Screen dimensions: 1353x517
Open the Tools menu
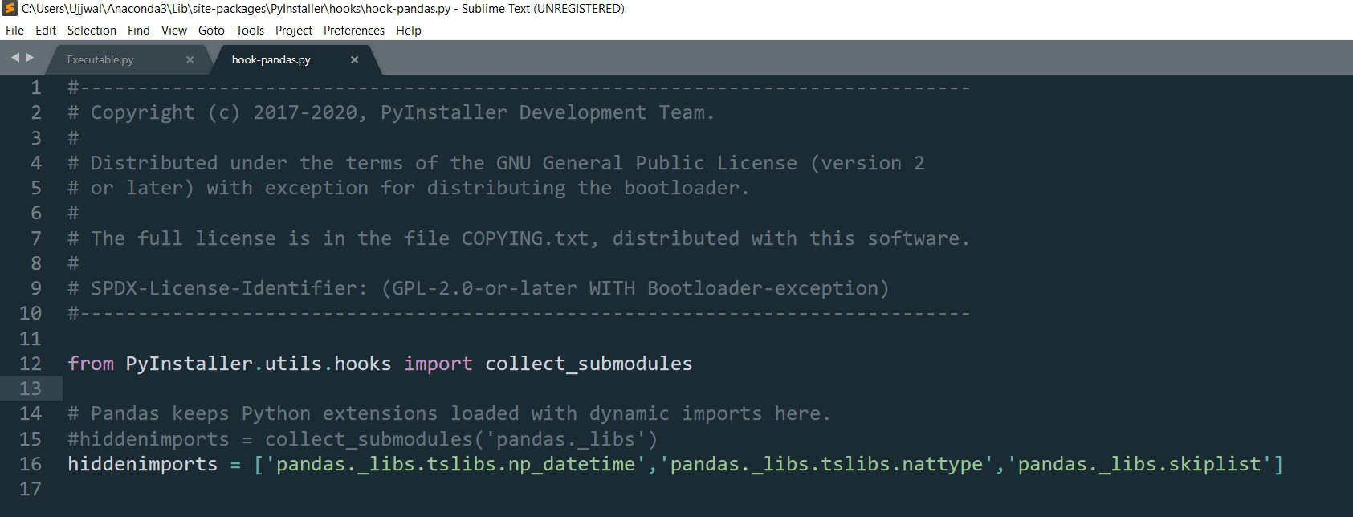point(250,31)
